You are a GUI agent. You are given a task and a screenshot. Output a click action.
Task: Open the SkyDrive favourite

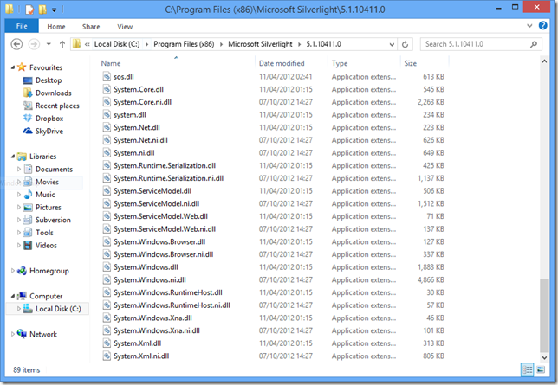pyautogui.click(x=49, y=132)
